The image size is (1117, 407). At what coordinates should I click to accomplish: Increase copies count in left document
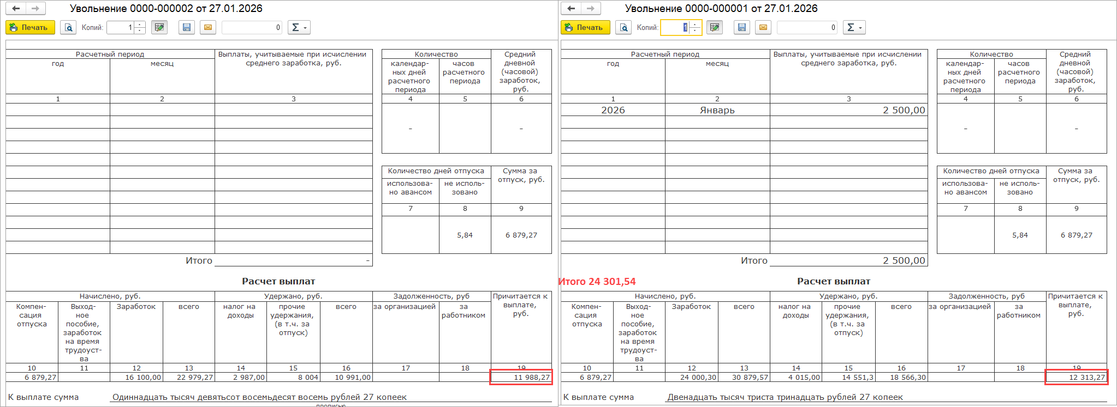point(140,25)
